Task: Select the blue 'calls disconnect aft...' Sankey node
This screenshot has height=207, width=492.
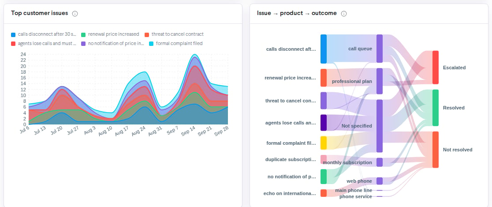Action: point(324,49)
